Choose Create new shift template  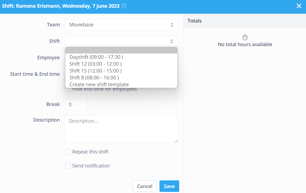(99, 85)
